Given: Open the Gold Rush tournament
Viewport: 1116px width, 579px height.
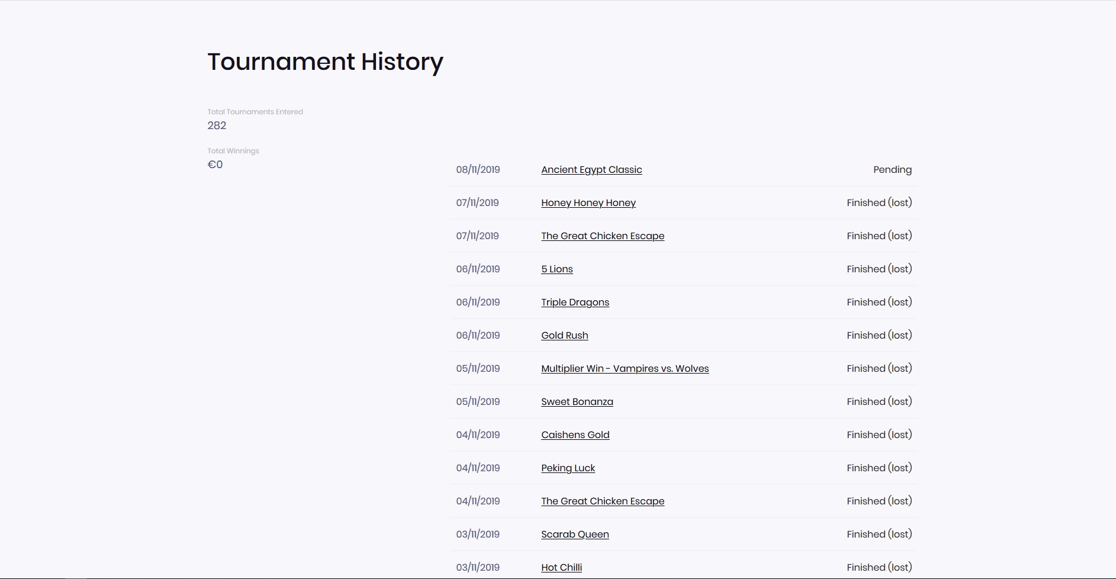Looking at the screenshot, I should click(x=564, y=336).
